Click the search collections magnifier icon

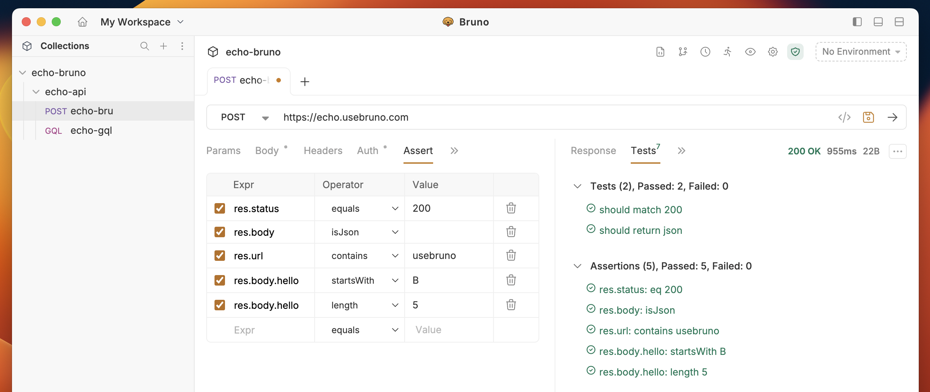pos(144,46)
